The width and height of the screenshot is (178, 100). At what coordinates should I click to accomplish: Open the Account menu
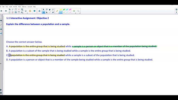tap(30, 7)
